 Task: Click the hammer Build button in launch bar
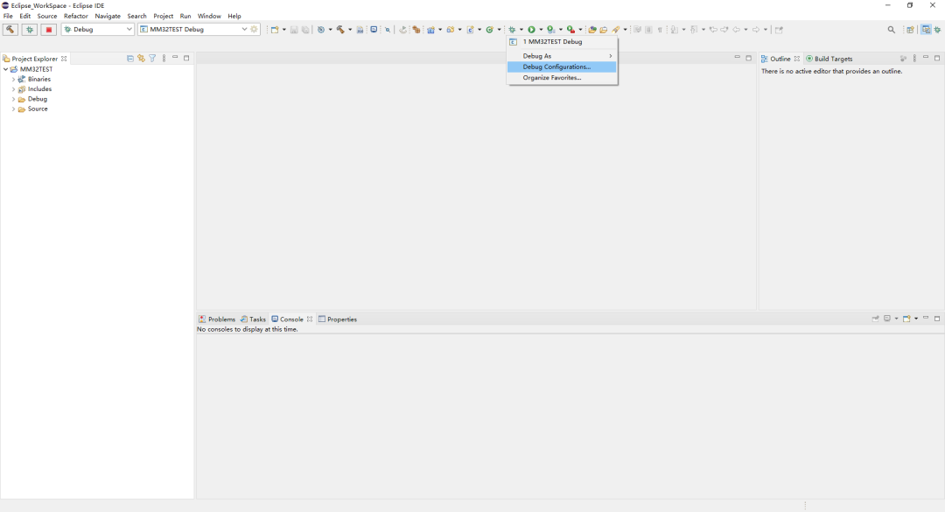(x=10, y=29)
